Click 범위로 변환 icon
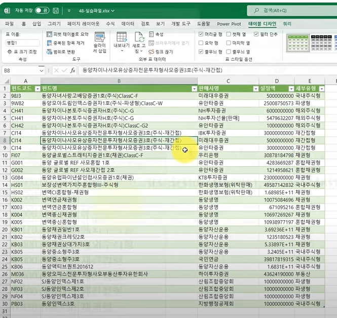Image resolution: width=337 pixels, height=318 pixels. [49, 52]
